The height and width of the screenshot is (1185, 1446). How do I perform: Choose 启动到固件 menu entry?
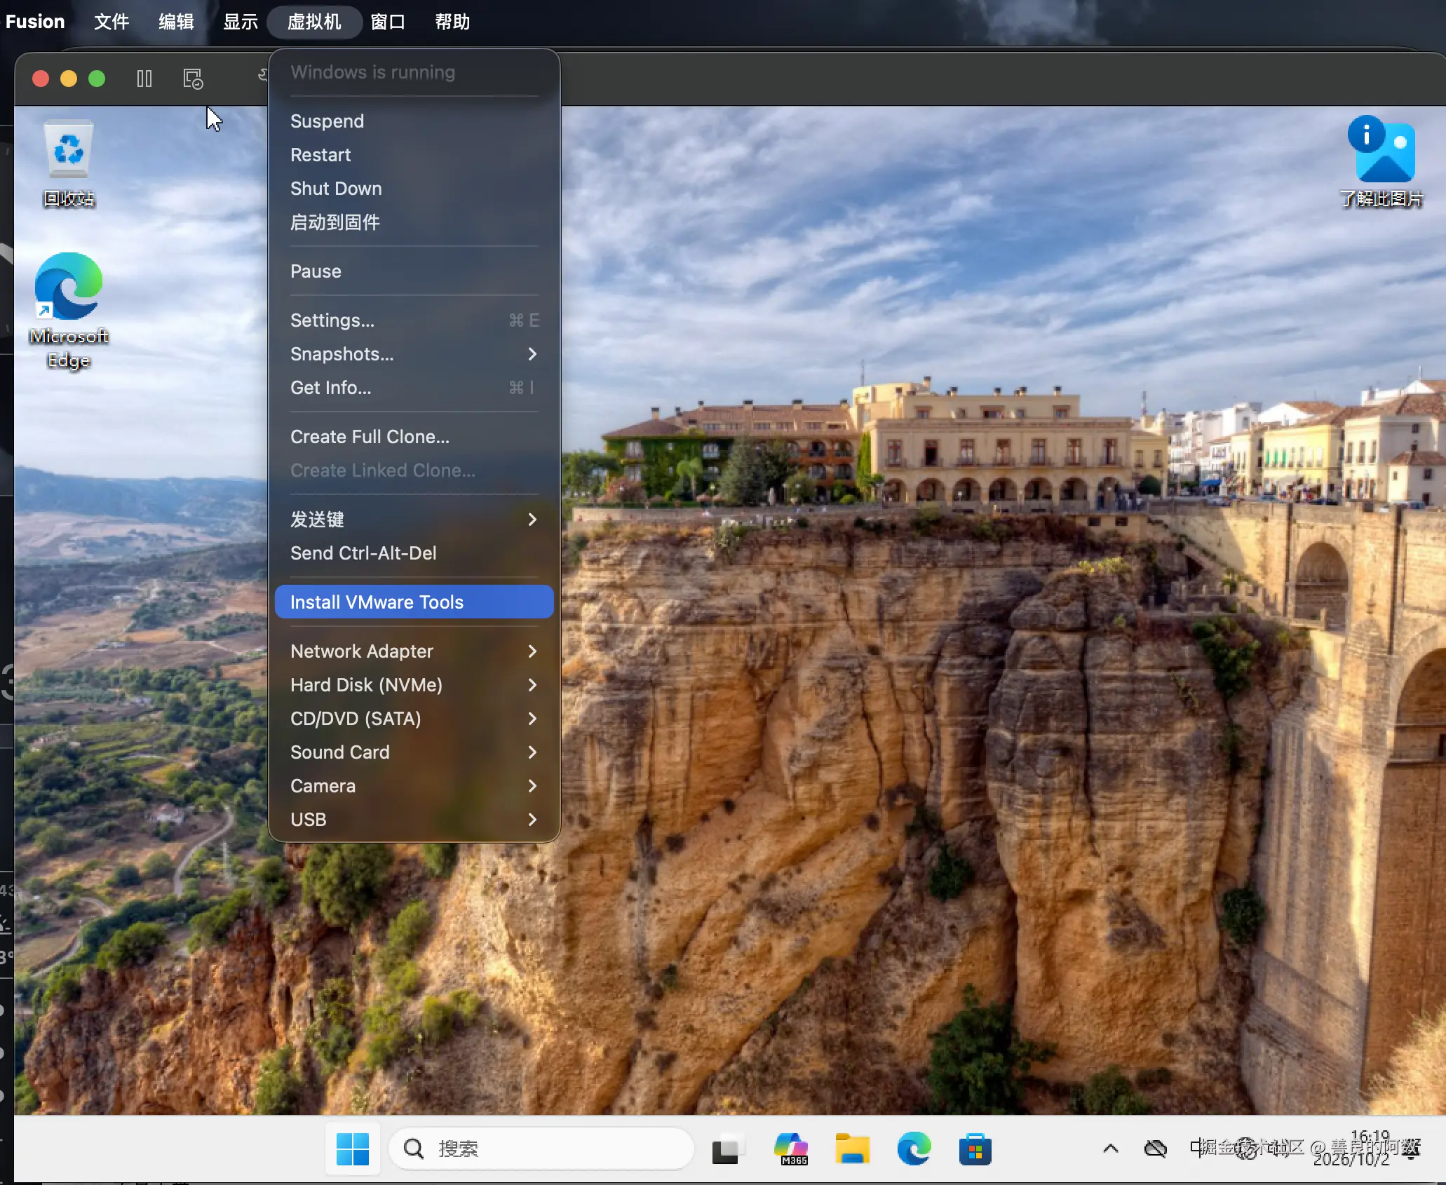coord(414,222)
